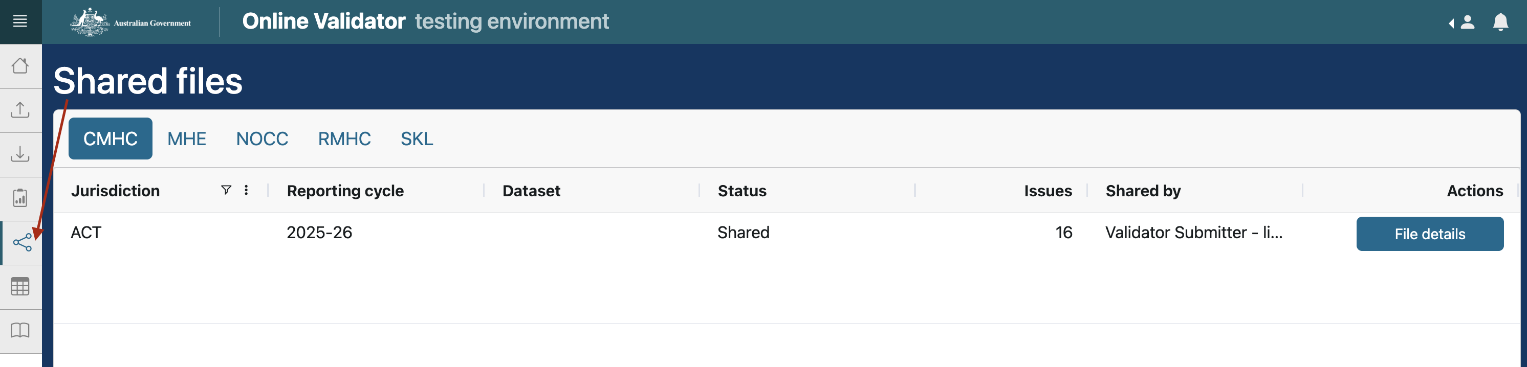Image resolution: width=1527 pixels, height=367 pixels.
Task: Open the report clipboard sidebar icon
Action: 20,198
